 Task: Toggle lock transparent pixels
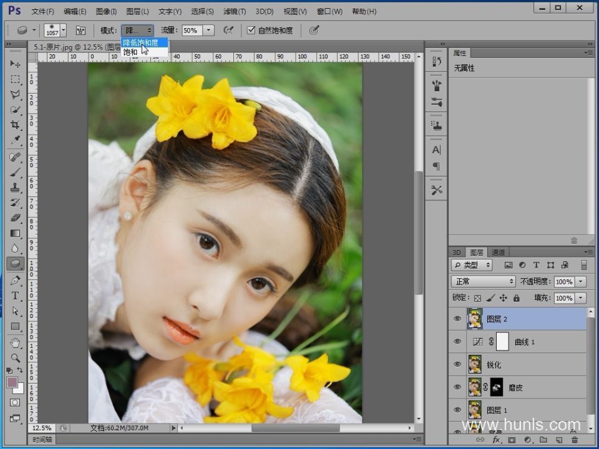click(x=477, y=298)
